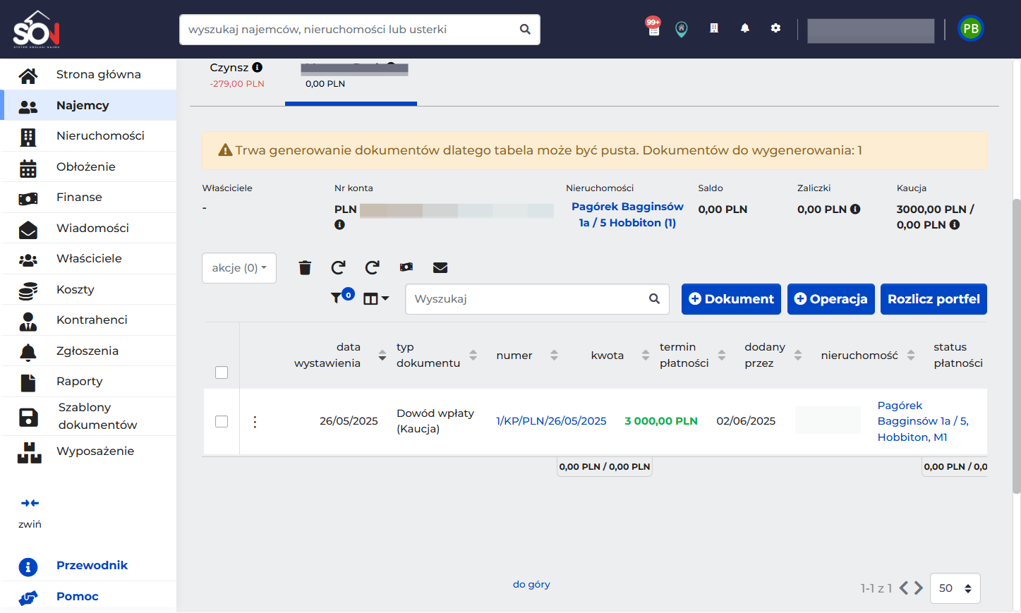Click the info icon beside Zaliczki amount

tap(855, 209)
